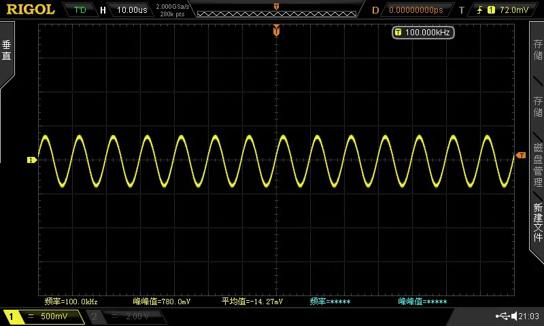
Task: Click the 频率=100.0kHz measurement
Action: point(71,302)
